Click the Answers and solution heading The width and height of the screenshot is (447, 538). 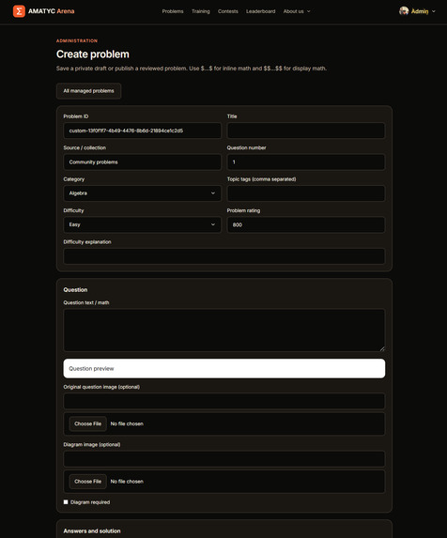pos(92,530)
